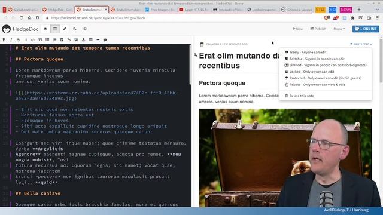Insert a horizontal line from the toolbar
383x215 pixels.
click(98, 40)
